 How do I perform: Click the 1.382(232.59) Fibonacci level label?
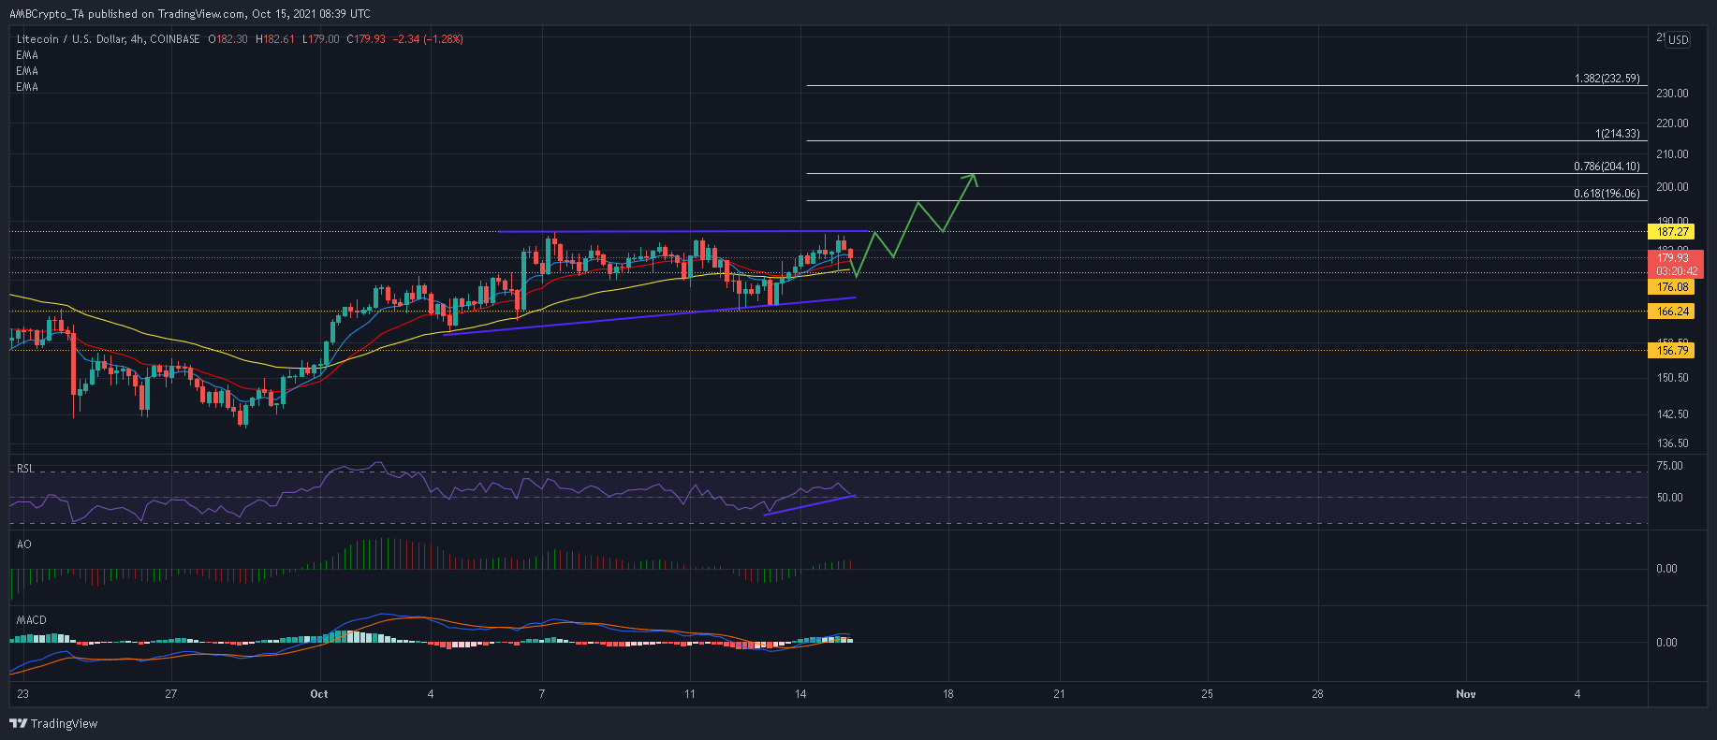pyautogui.click(x=1607, y=79)
